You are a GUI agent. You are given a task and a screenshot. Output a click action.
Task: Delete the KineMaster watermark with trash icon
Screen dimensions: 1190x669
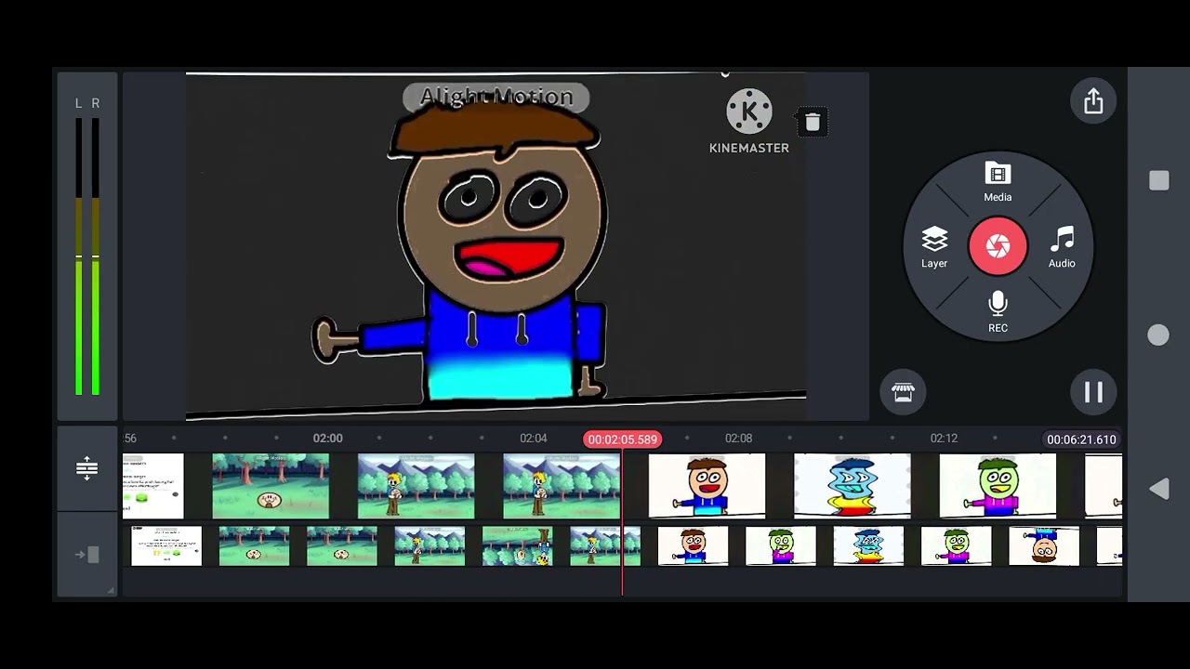click(813, 123)
